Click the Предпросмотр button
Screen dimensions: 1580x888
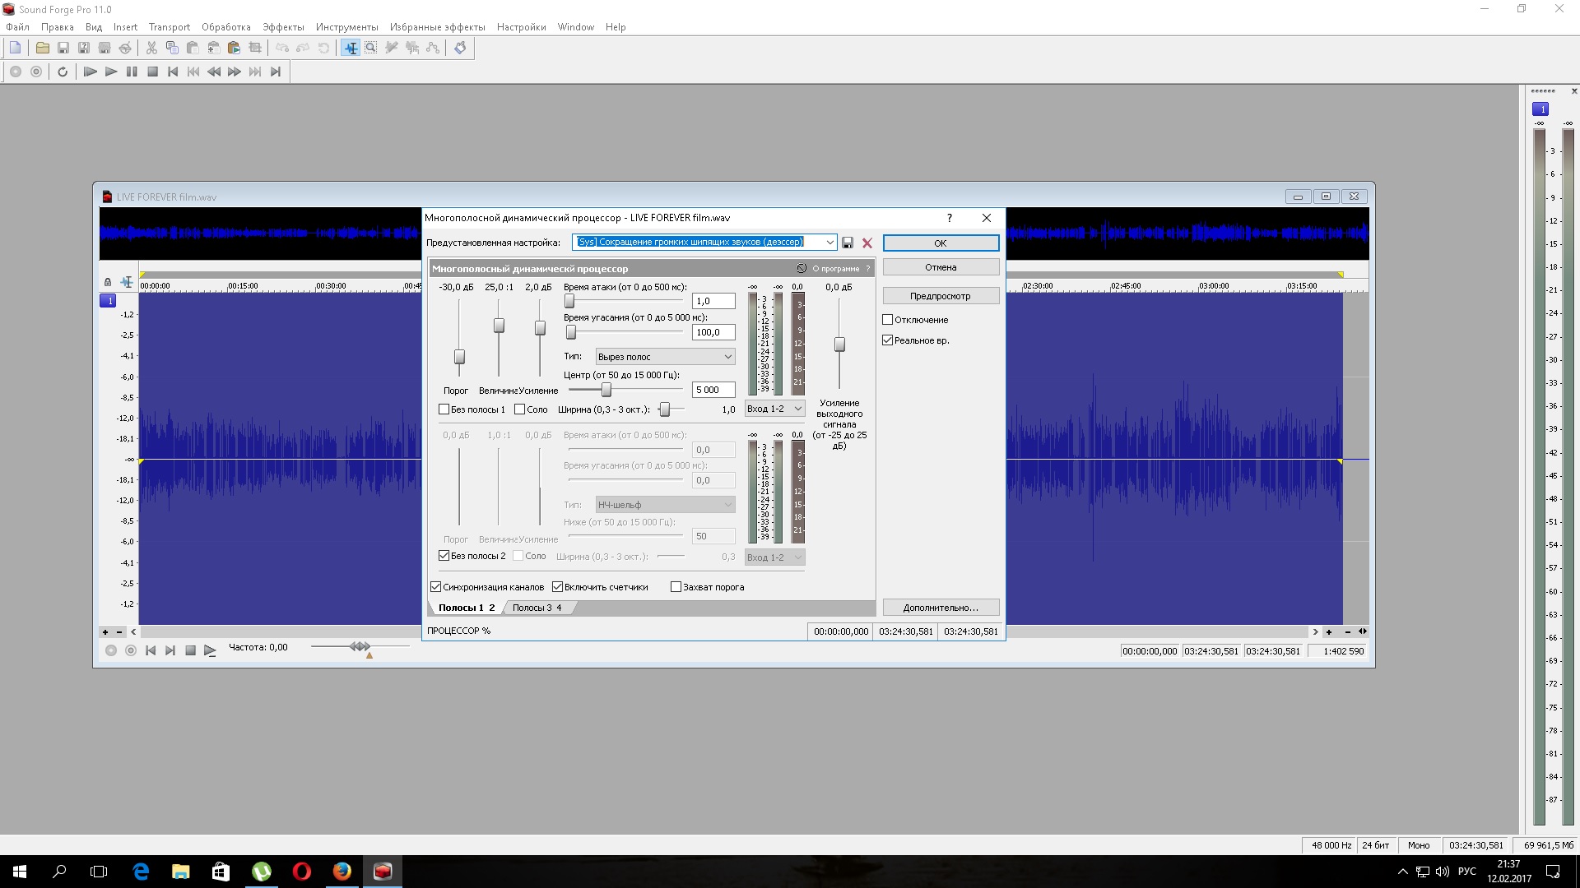(x=940, y=296)
